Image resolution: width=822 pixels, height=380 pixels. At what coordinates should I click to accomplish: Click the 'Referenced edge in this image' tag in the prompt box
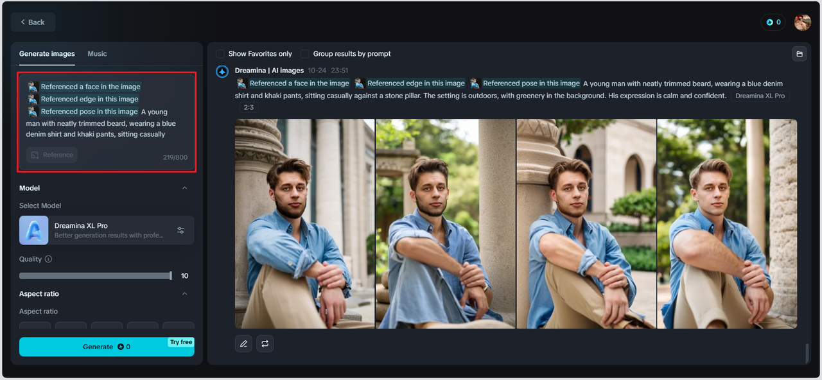pyautogui.click(x=90, y=99)
